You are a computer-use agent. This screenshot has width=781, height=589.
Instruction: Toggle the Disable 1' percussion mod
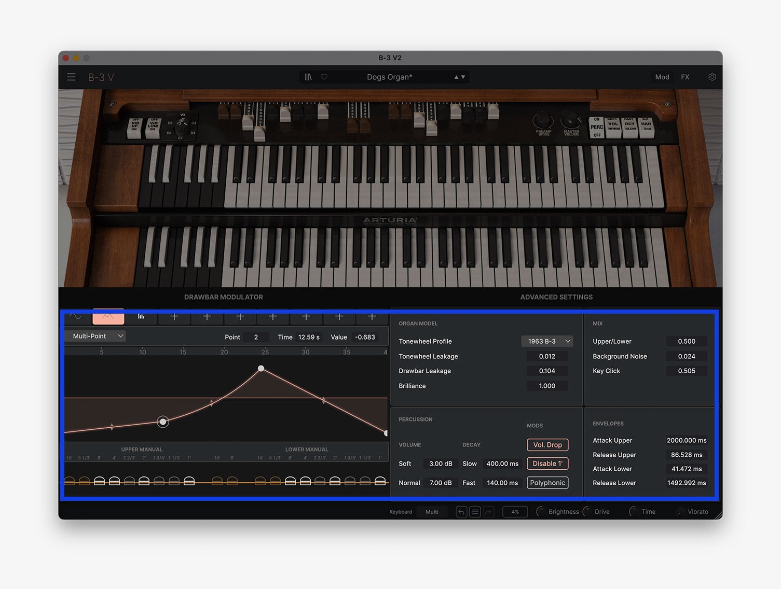click(547, 464)
